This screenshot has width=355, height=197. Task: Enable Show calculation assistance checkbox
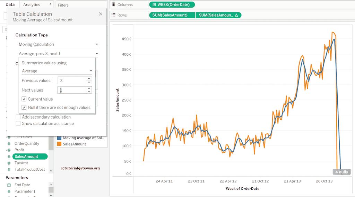18,124
